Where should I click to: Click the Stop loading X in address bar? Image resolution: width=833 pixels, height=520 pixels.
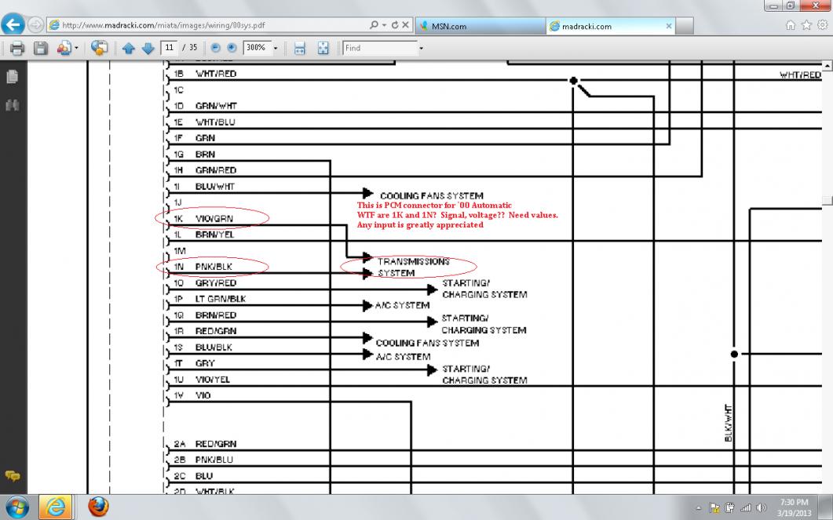405,25
